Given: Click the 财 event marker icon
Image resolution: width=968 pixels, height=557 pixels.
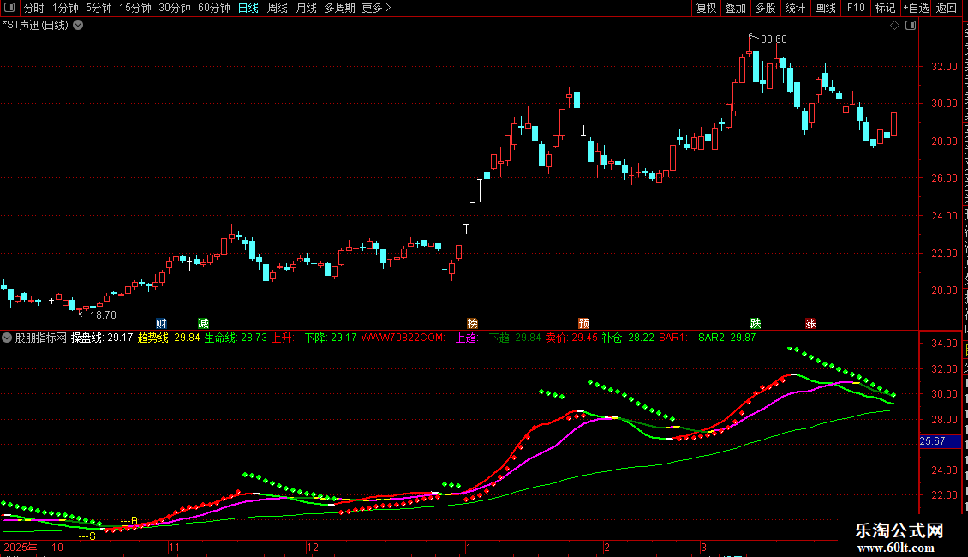Looking at the screenshot, I should (161, 324).
